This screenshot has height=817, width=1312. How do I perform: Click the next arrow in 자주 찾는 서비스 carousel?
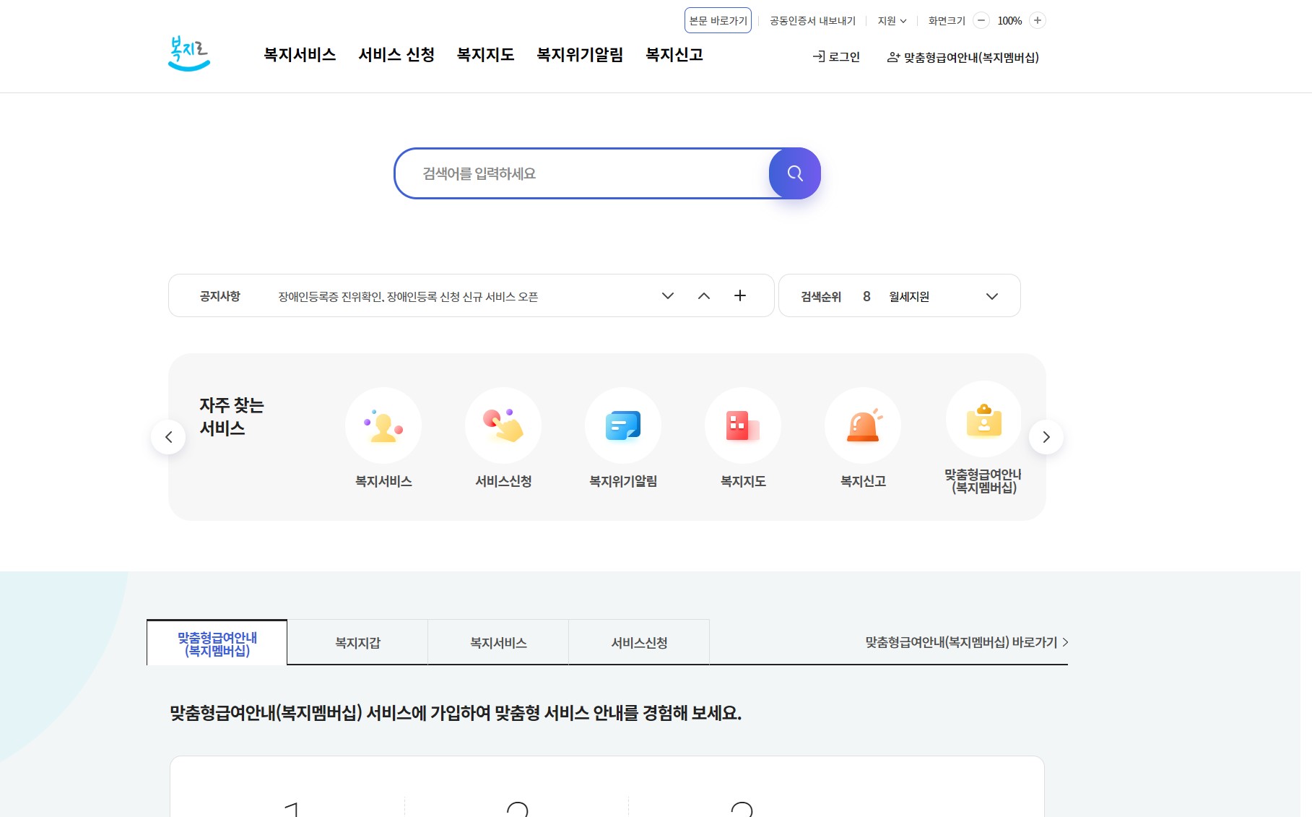point(1046,436)
